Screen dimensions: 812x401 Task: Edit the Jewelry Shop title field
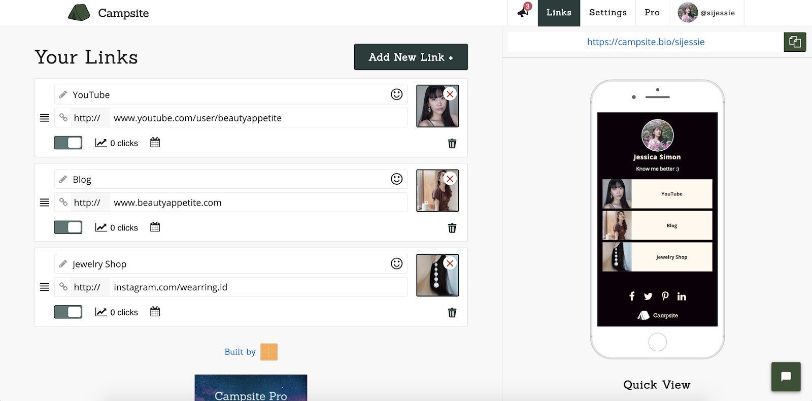click(231, 264)
